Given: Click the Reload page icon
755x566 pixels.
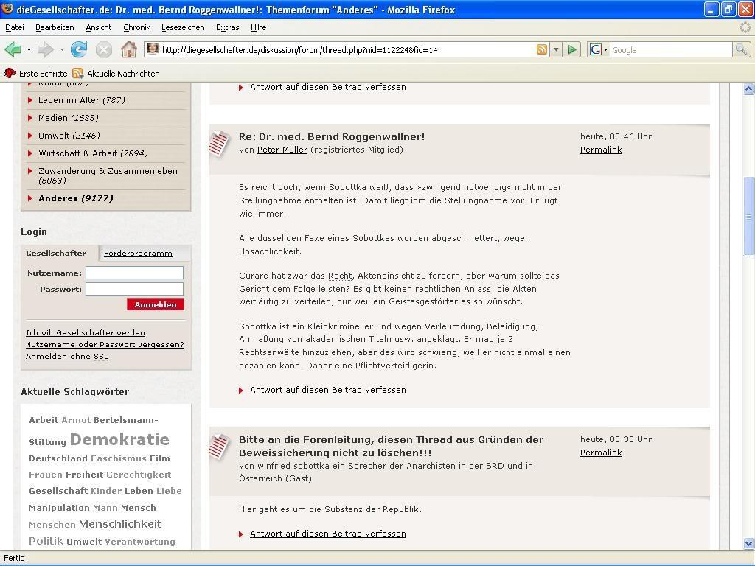Looking at the screenshot, I should pyautogui.click(x=79, y=50).
